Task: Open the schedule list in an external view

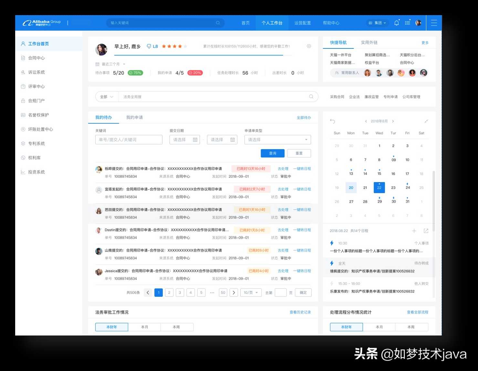Action: click(x=426, y=231)
